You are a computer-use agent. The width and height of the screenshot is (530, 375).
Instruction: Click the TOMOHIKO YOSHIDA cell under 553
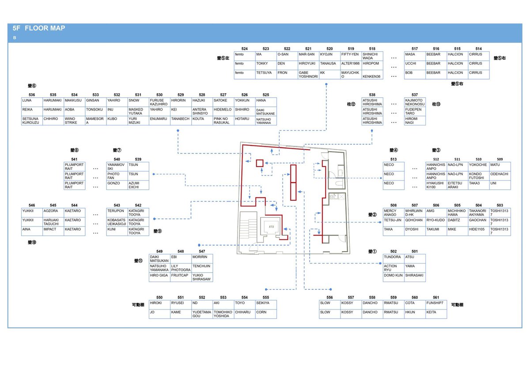pos(223,314)
